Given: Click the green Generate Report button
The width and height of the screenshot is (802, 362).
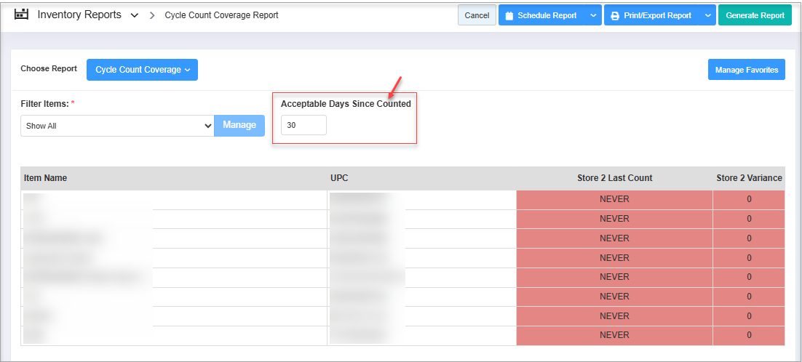Looking at the screenshot, I should [x=755, y=15].
